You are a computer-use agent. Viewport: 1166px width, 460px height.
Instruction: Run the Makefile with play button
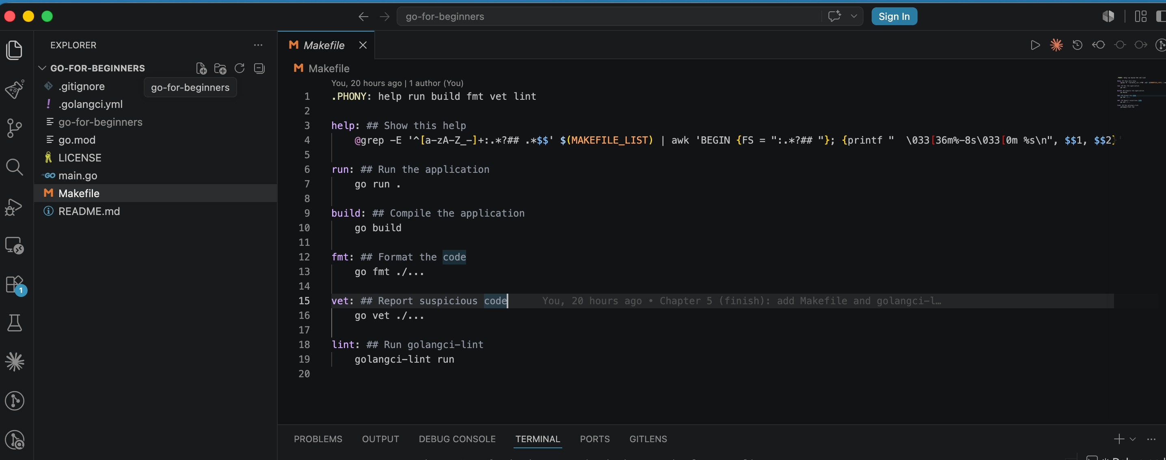(x=1035, y=45)
